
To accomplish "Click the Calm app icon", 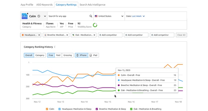I will pos(25,16).
